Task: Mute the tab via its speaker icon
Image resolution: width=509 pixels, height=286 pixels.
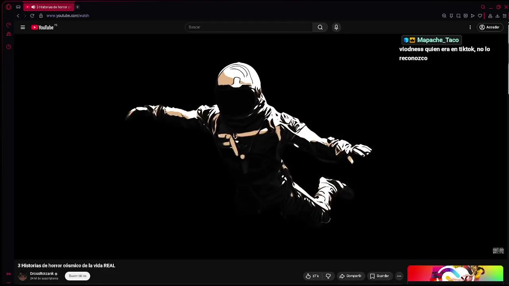Action: [33, 7]
